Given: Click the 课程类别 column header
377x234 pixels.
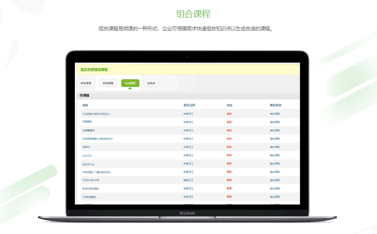Looking at the screenshot, I should (x=276, y=105).
